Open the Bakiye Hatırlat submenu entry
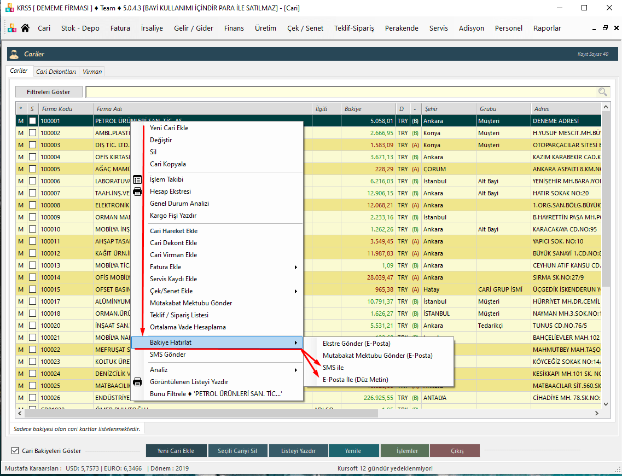The height and width of the screenshot is (476, 622). (x=217, y=343)
